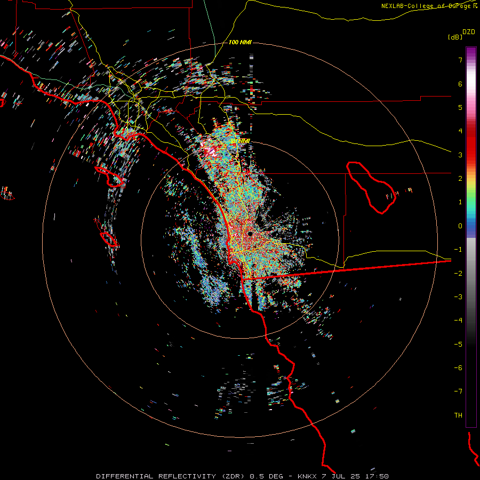Viewport: 480px width, 480px height.
Task: Select the -2 dB scale label
Action: 458,274
